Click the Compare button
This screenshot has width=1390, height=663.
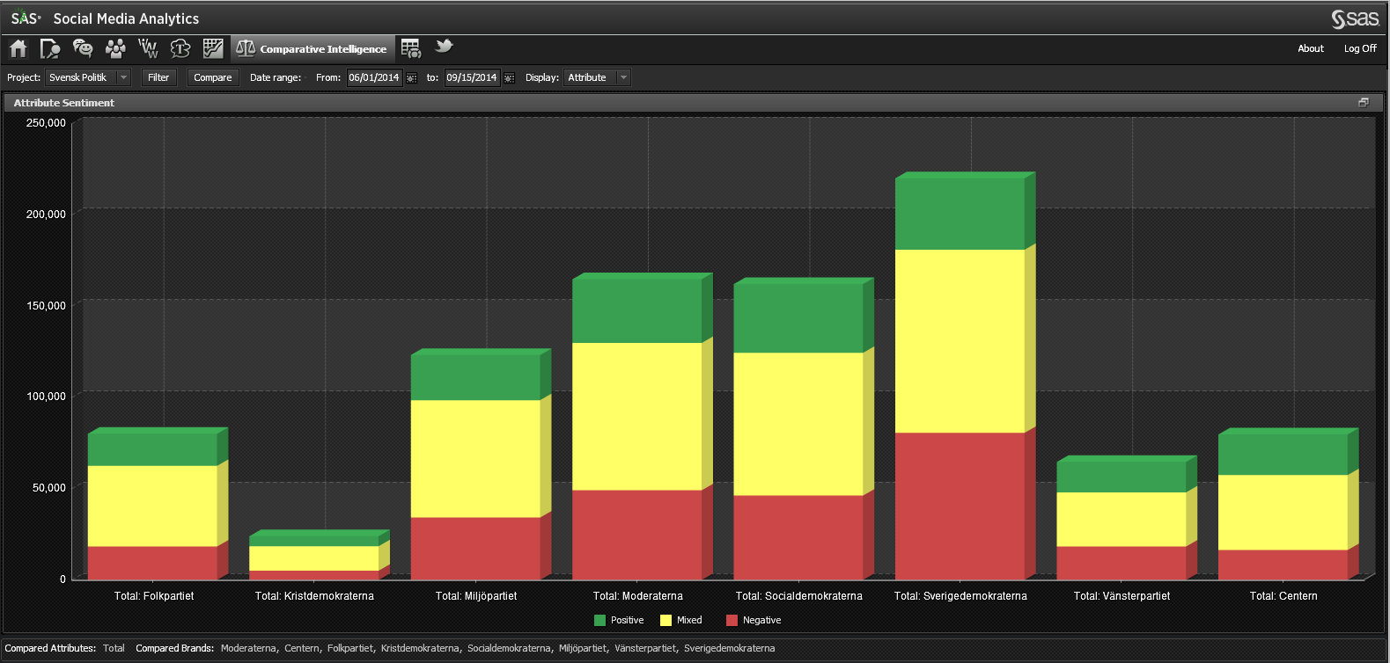tap(213, 77)
